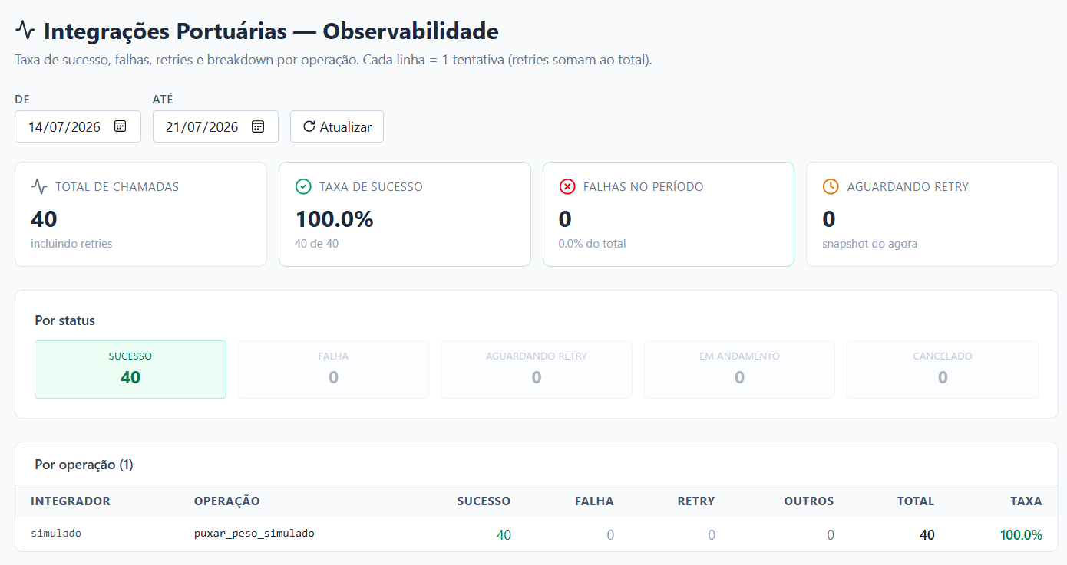
Task: Click the 'Por operação (1)' heading
Action: click(x=84, y=465)
